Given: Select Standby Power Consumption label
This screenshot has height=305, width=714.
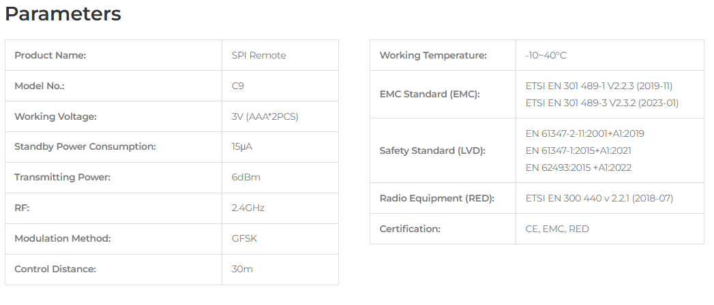Looking at the screenshot, I should [85, 146].
